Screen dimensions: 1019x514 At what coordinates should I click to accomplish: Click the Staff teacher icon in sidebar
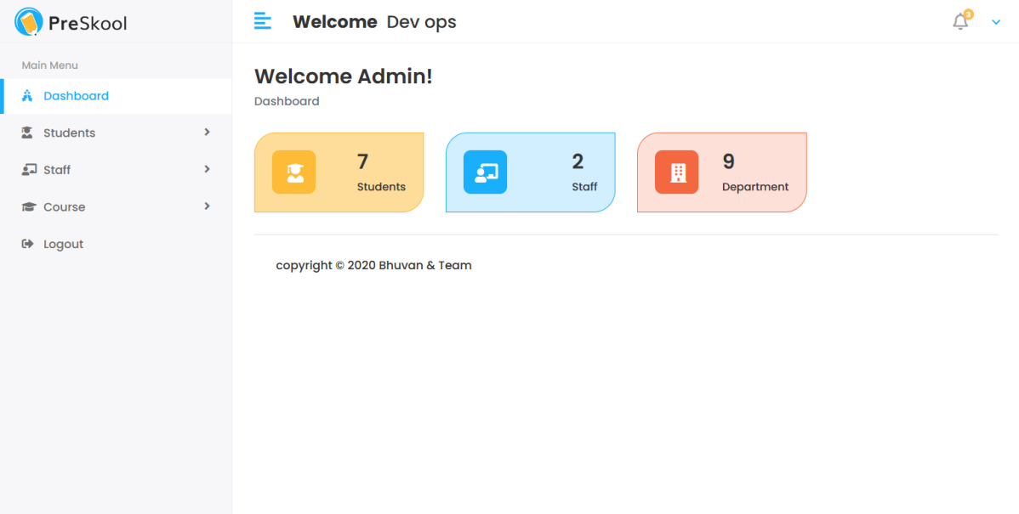coord(28,170)
